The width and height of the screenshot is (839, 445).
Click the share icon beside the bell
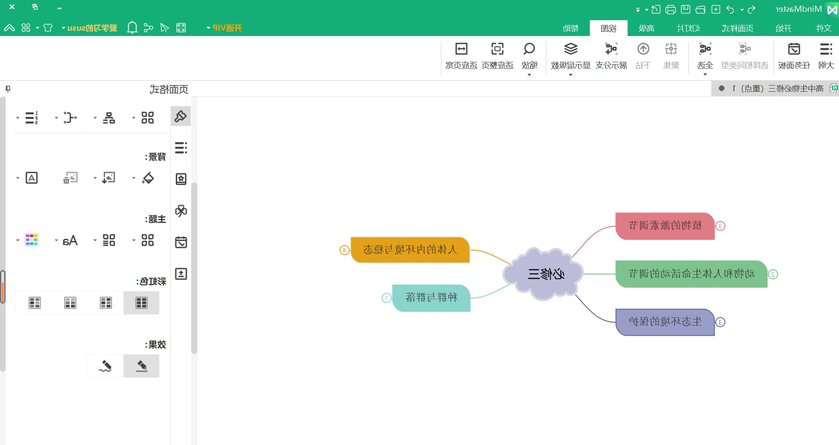click(x=149, y=28)
